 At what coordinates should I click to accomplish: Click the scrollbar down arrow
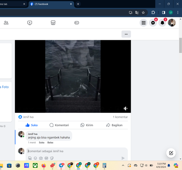point(181,159)
